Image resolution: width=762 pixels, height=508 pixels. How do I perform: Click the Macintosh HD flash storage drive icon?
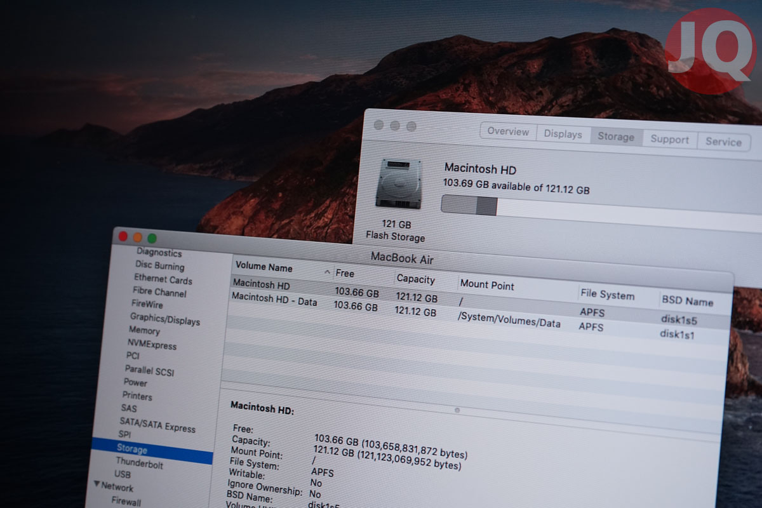pos(398,183)
